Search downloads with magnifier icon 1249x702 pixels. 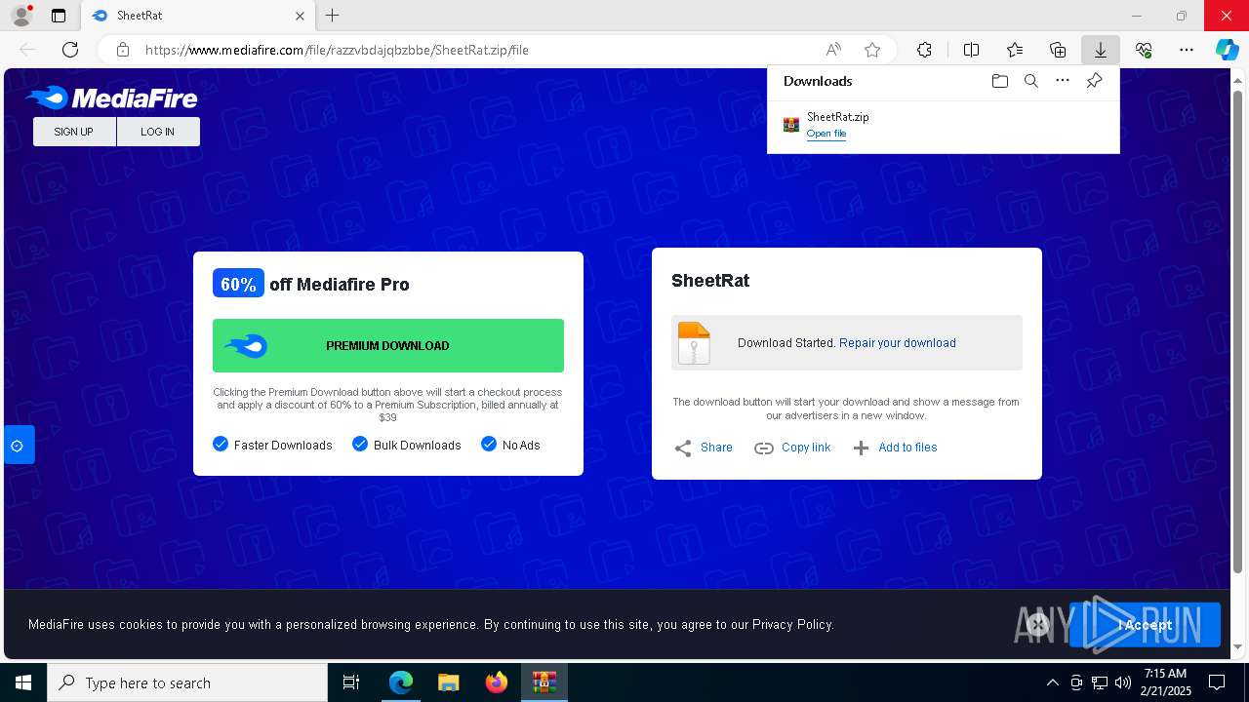coord(1030,81)
